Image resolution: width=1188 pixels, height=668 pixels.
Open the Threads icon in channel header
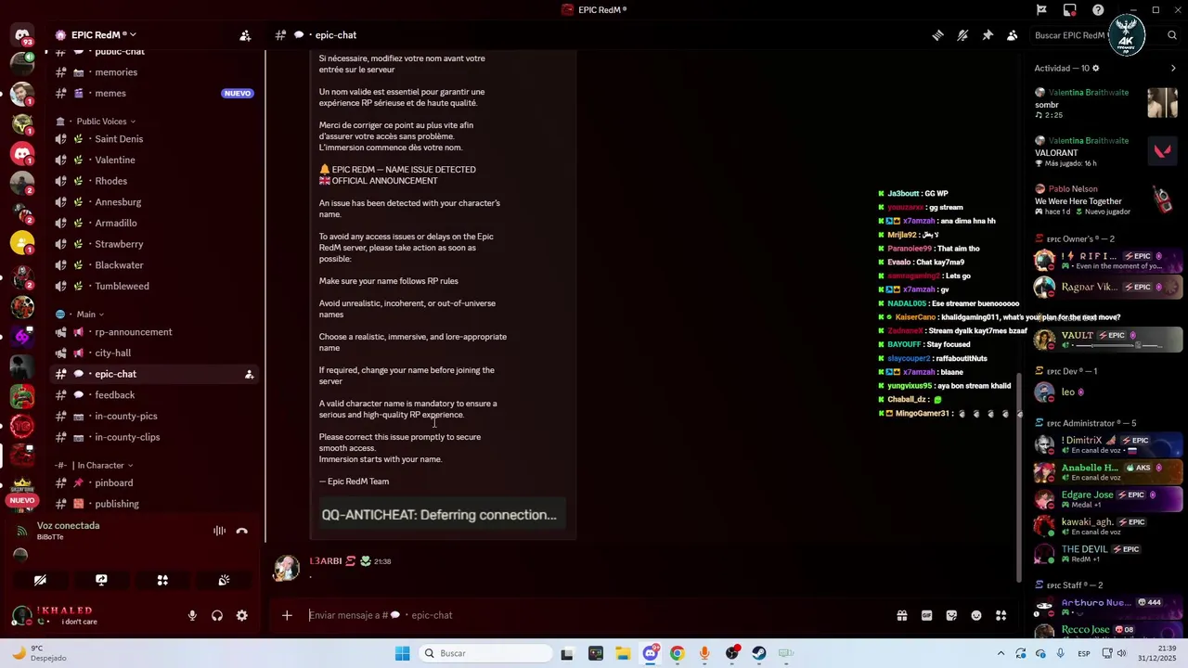pyautogui.click(x=938, y=35)
